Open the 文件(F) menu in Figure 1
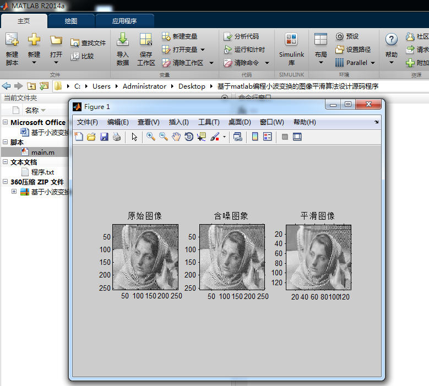 (87, 122)
